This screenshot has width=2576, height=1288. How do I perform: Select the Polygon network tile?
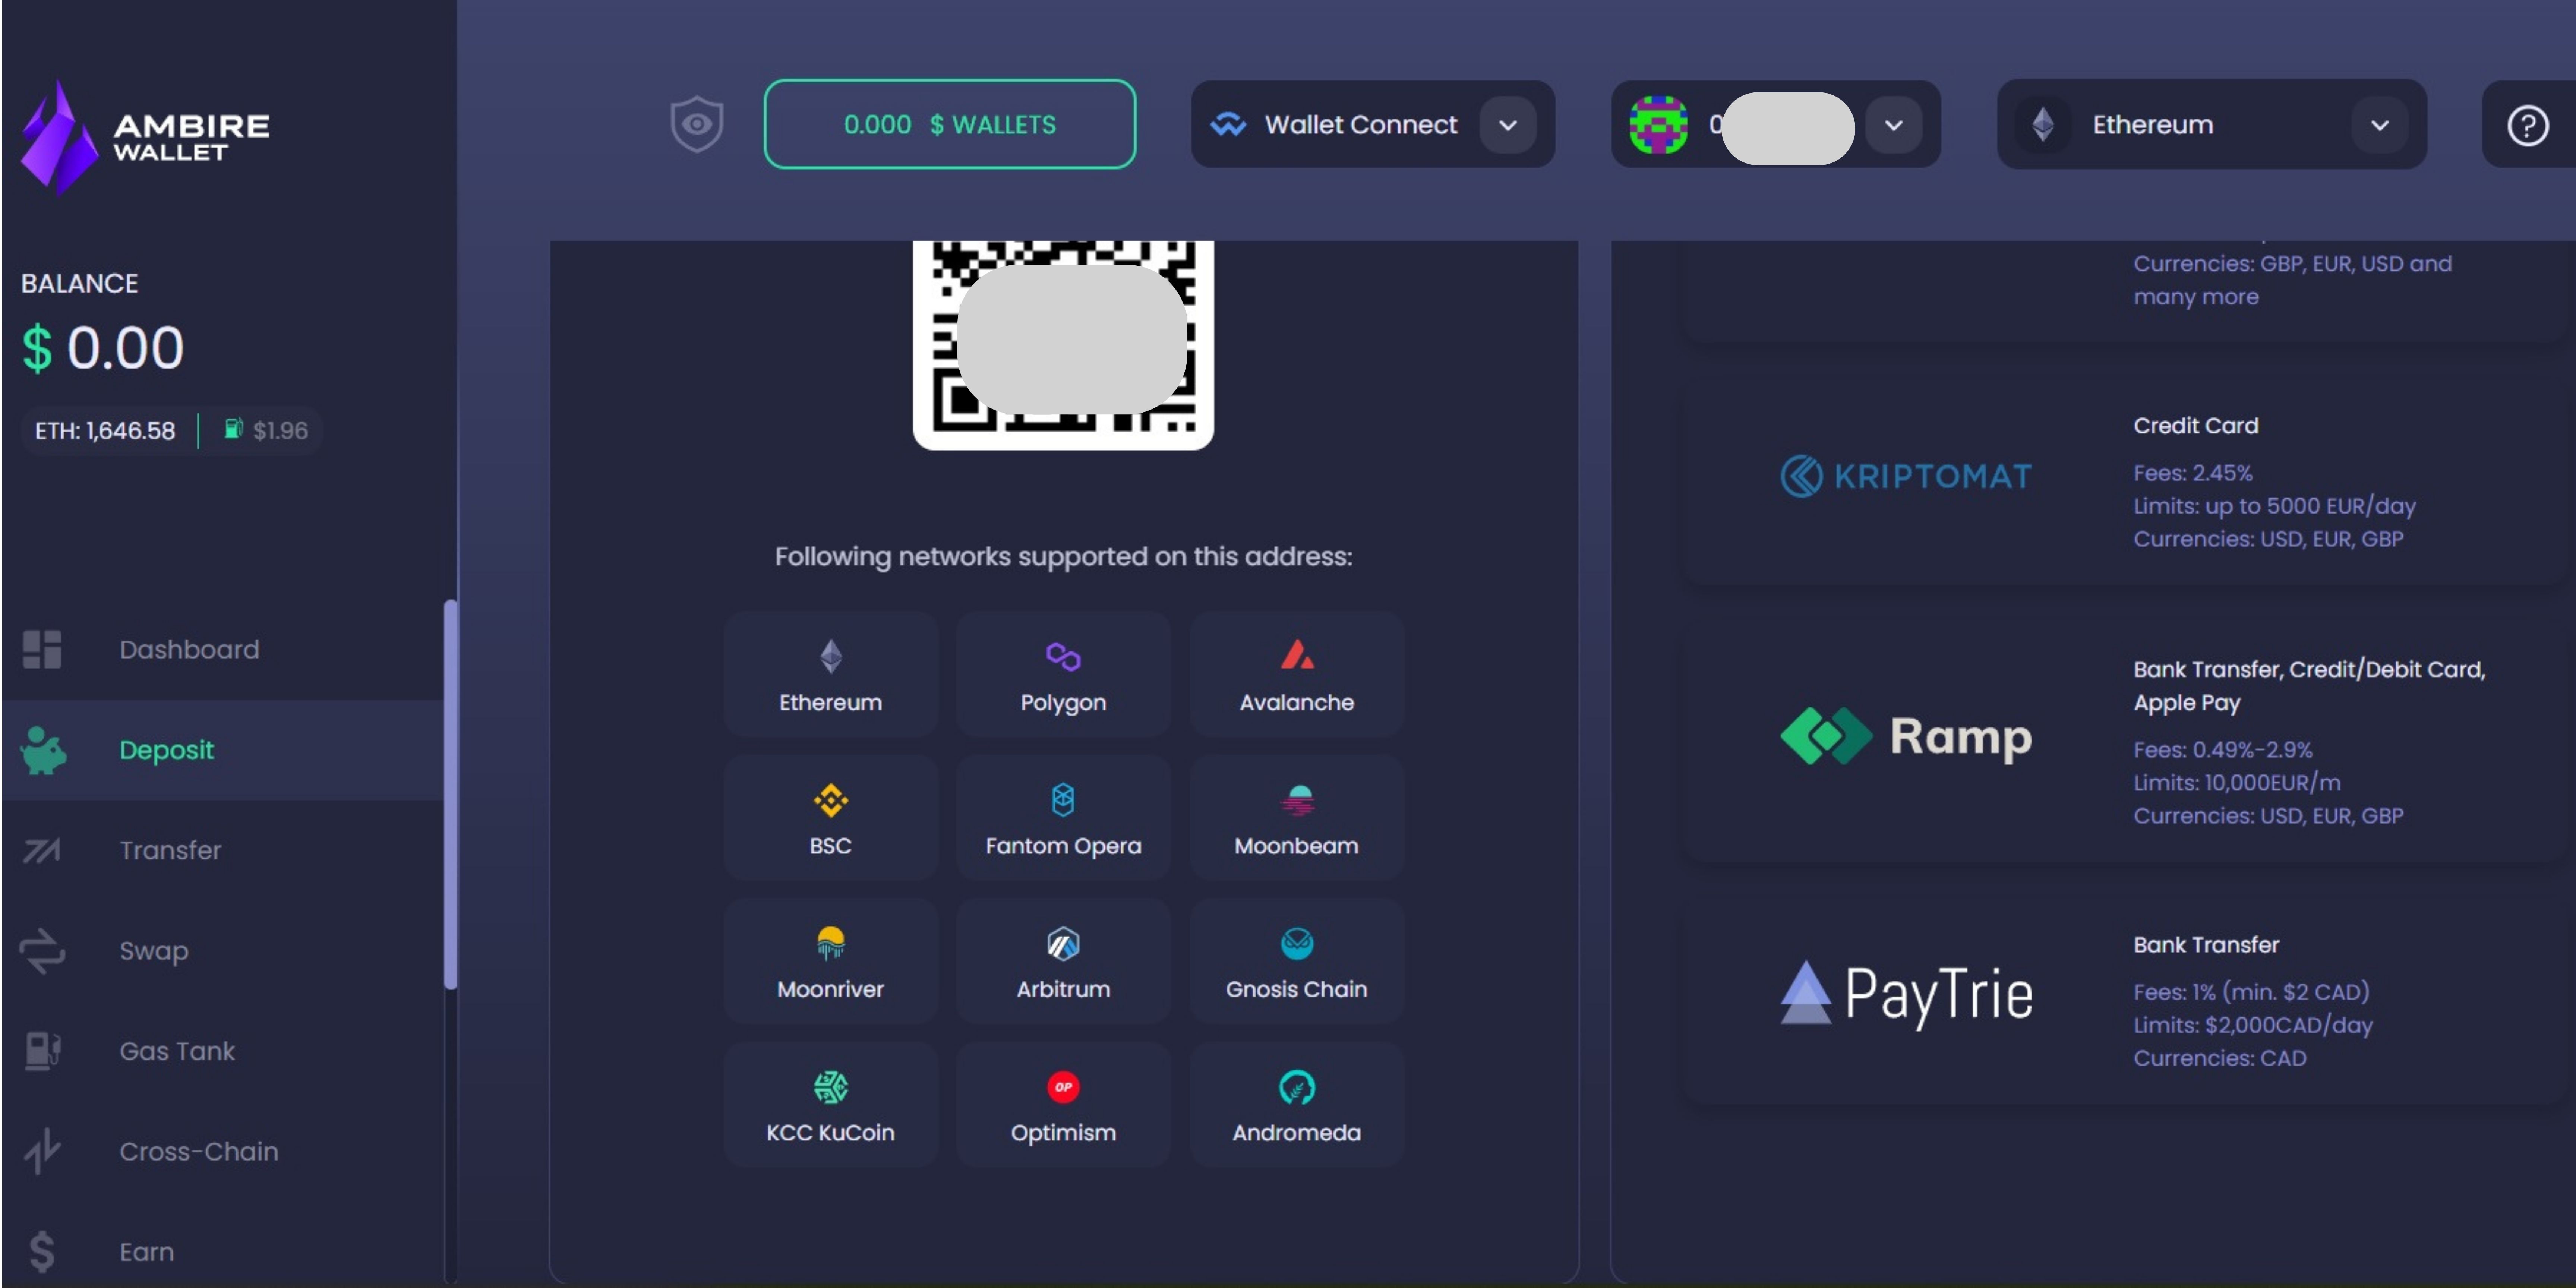pos(1063,674)
